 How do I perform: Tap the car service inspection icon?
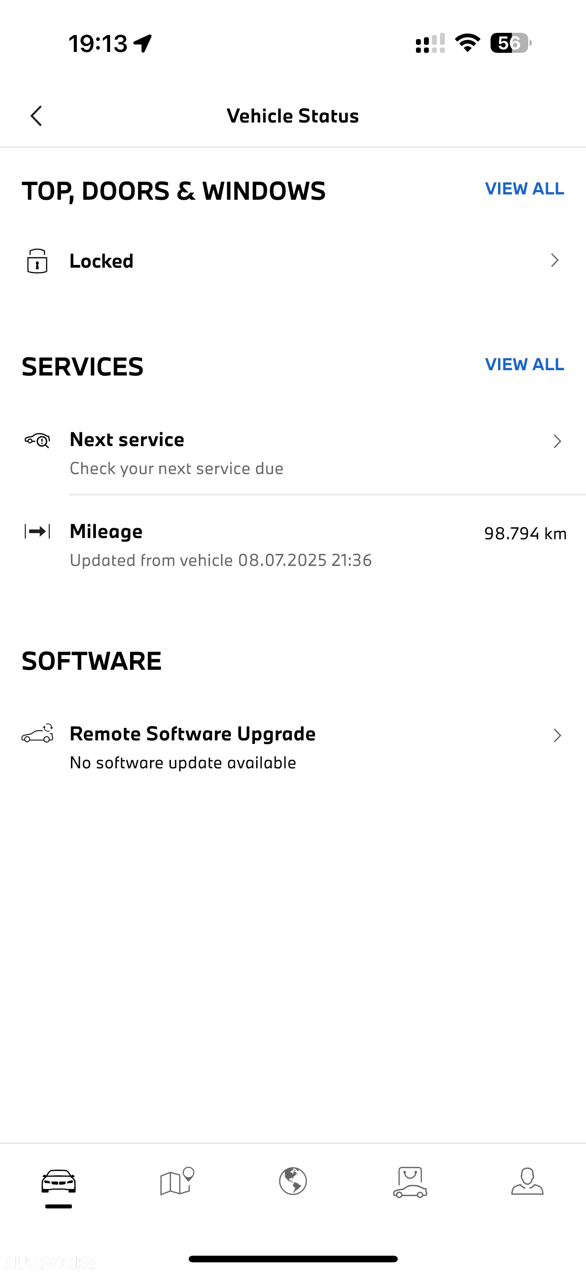(x=38, y=440)
